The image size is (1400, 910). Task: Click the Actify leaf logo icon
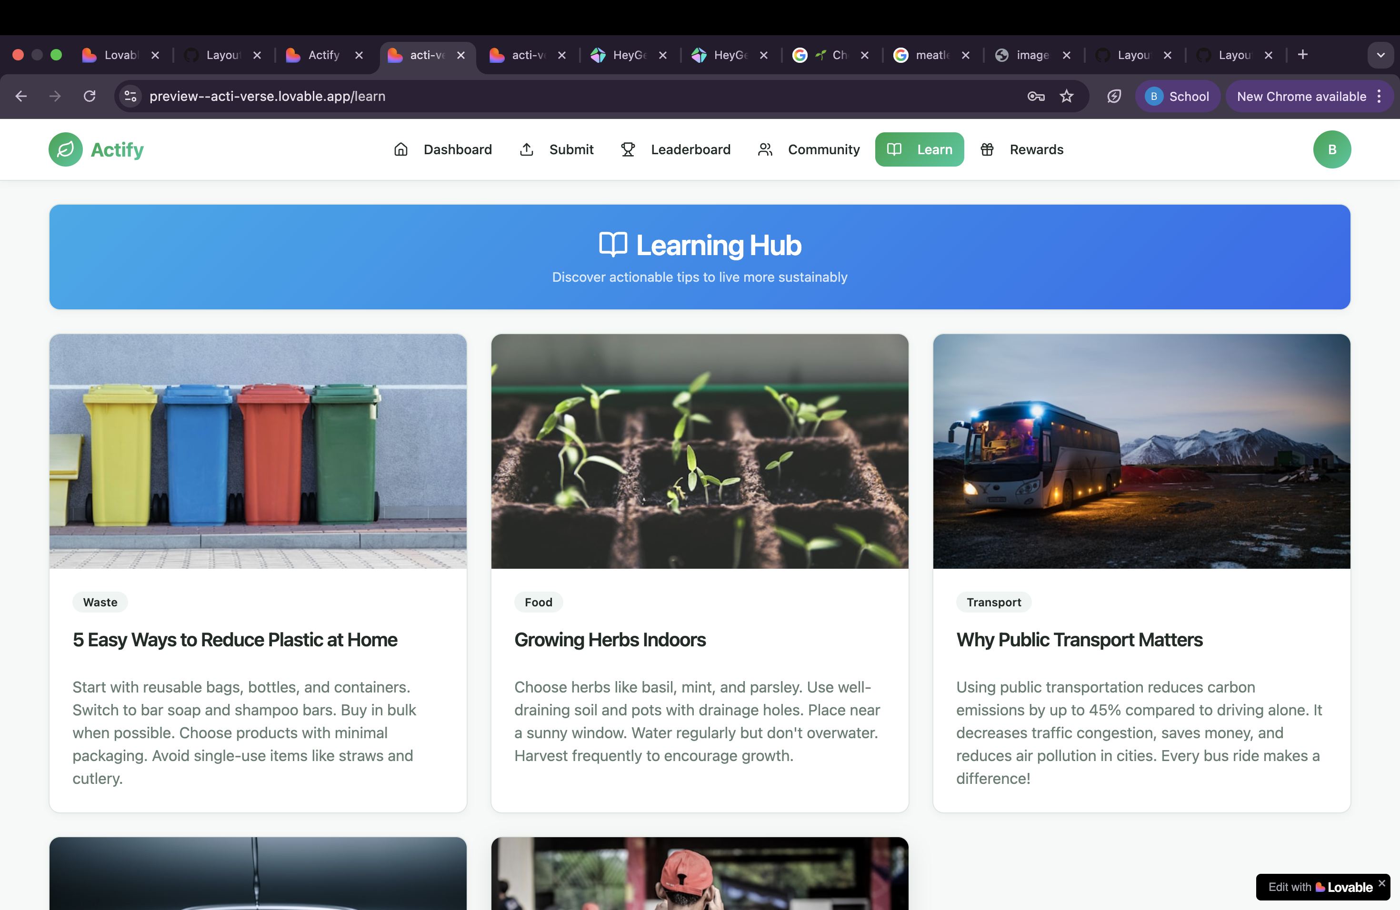click(x=65, y=149)
